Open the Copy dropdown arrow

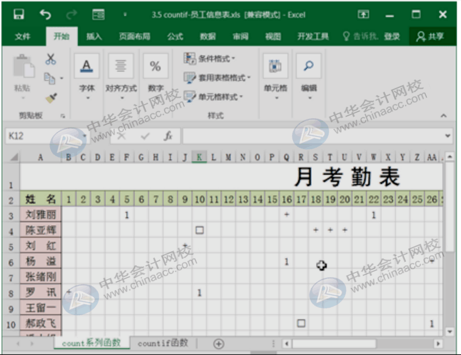pos(62,78)
